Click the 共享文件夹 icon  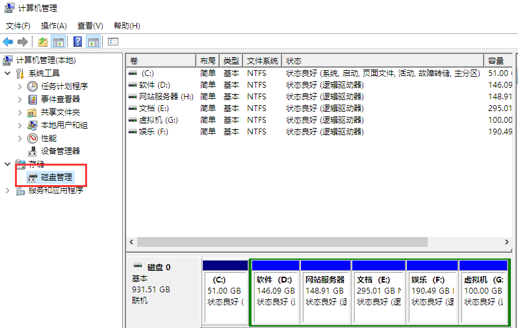tap(32, 112)
